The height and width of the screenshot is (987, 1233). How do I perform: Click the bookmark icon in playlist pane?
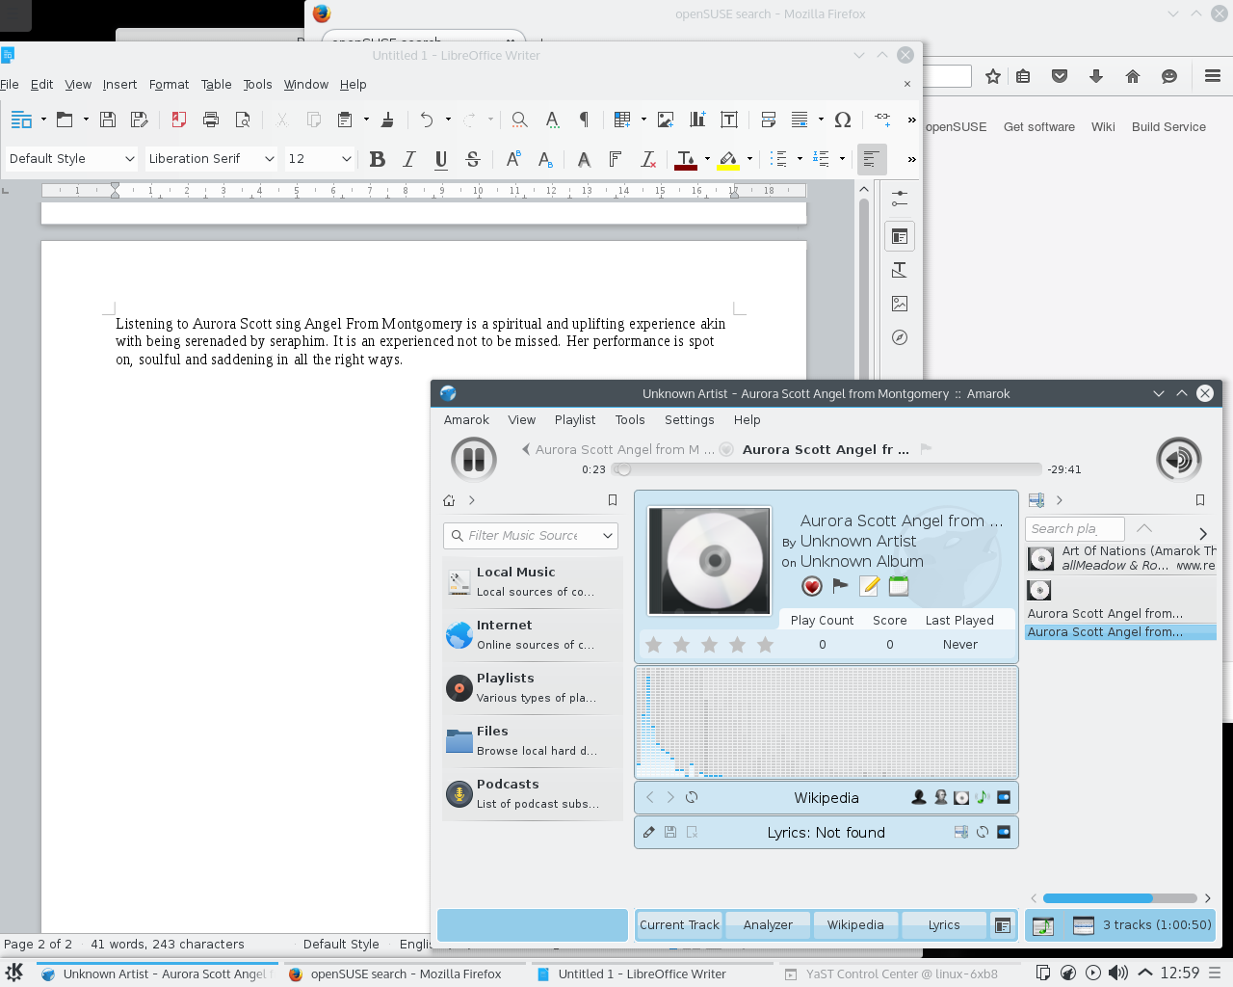(1200, 500)
